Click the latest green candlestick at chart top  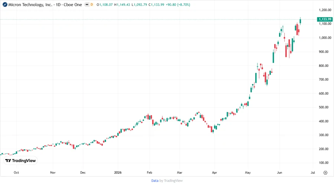click(300, 21)
